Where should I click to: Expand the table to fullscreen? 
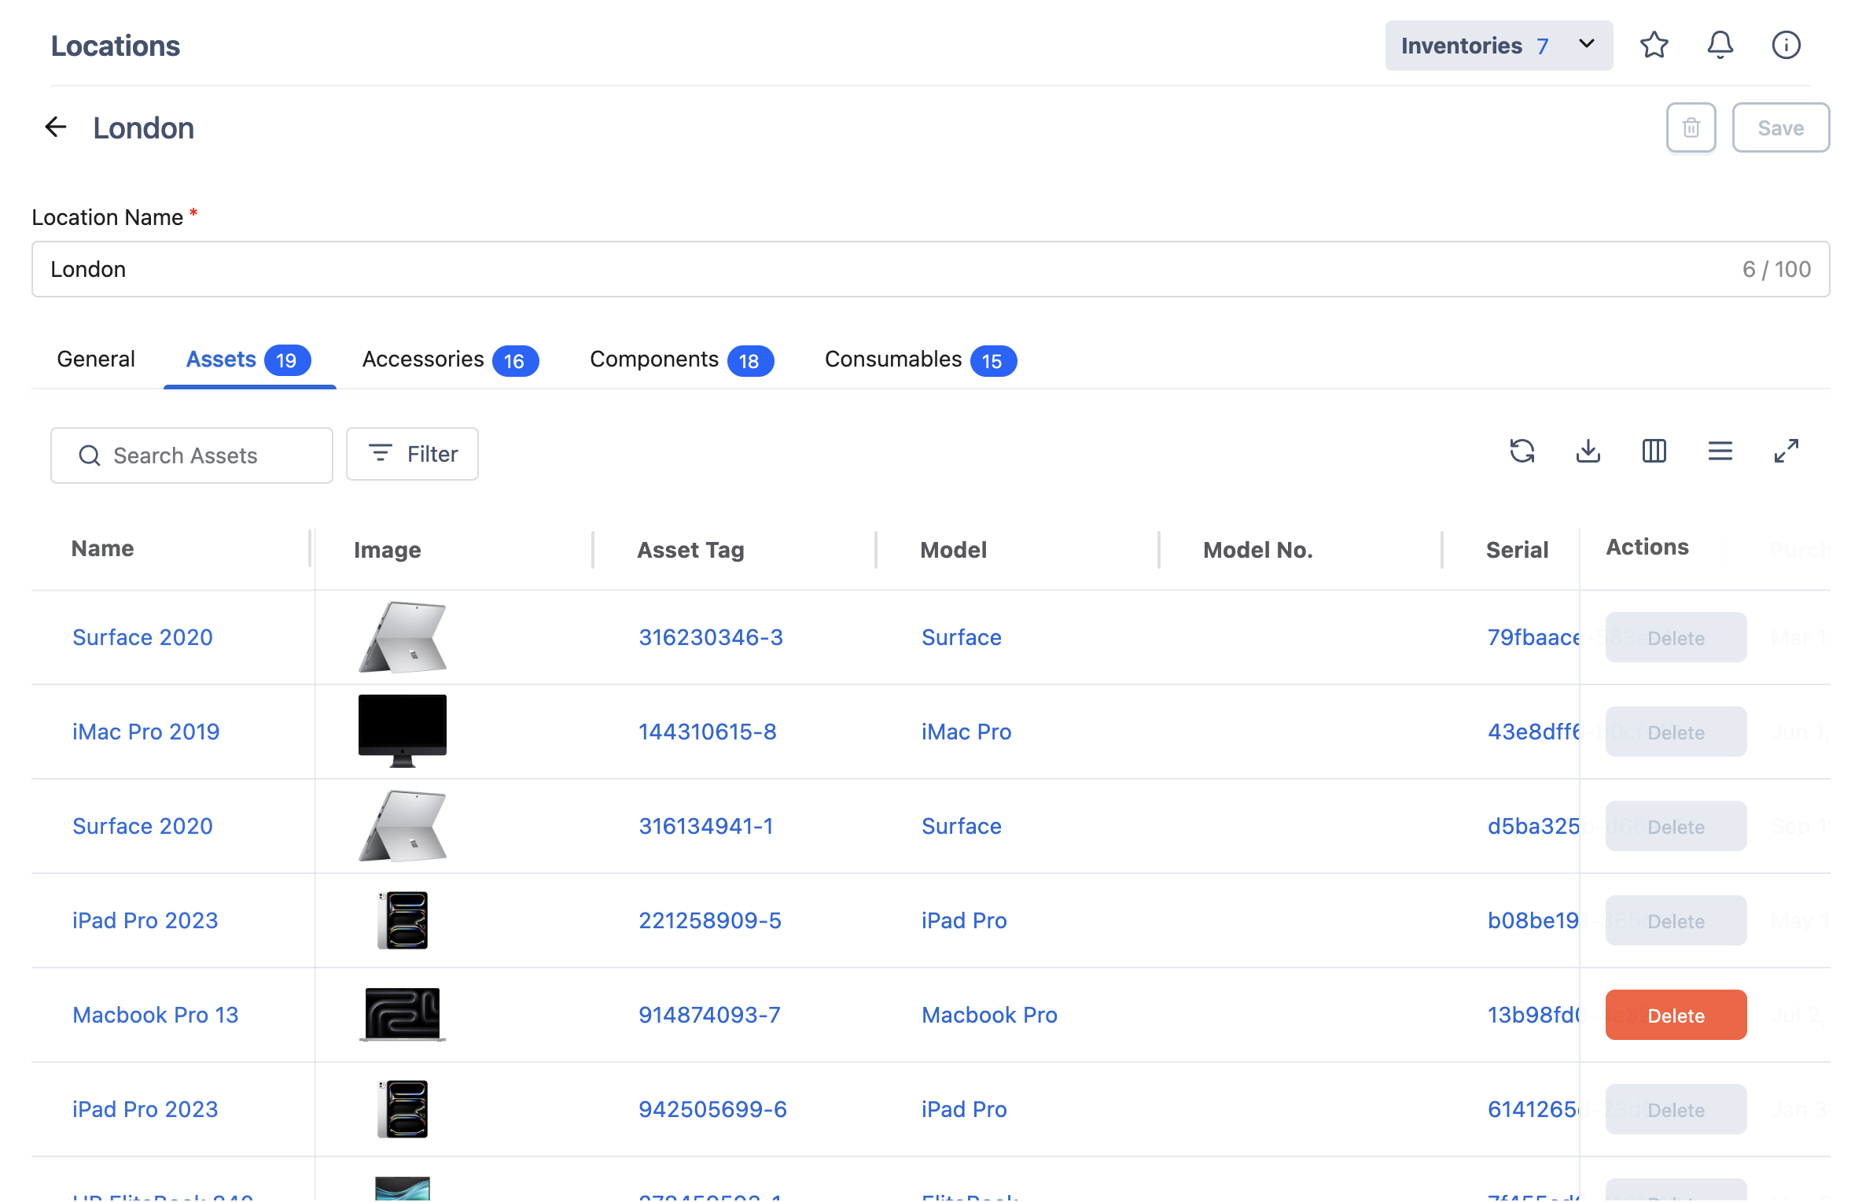point(1787,452)
